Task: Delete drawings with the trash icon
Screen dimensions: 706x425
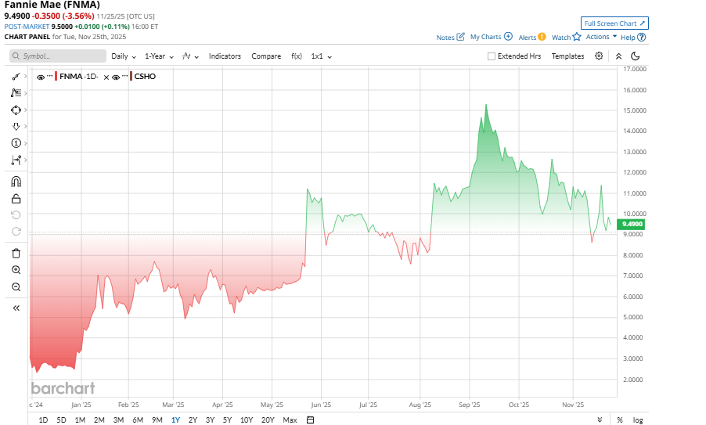Action: [x=16, y=253]
